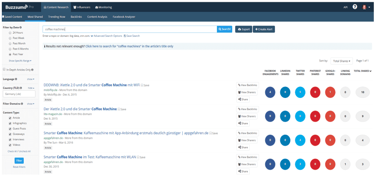
Task: View Backlinks for the DDDWNB article
Action: [x=247, y=85]
